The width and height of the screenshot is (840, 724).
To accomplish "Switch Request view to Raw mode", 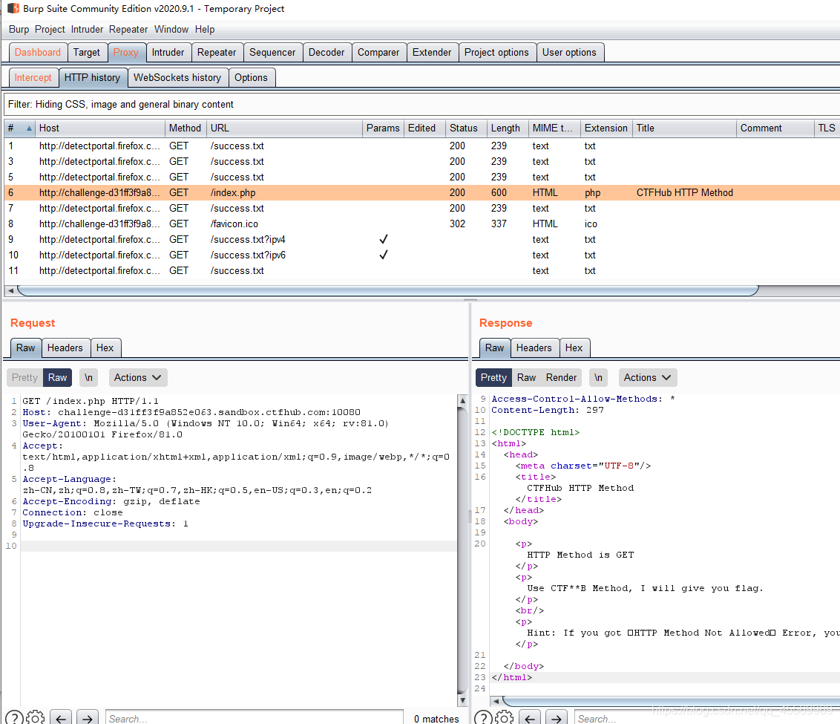I will coord(57,377).
